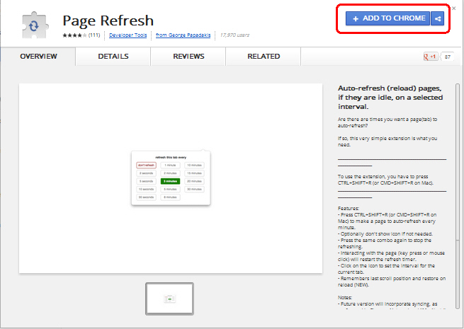
Task: Switch to the Details tab
Action: tap(113, 57)
